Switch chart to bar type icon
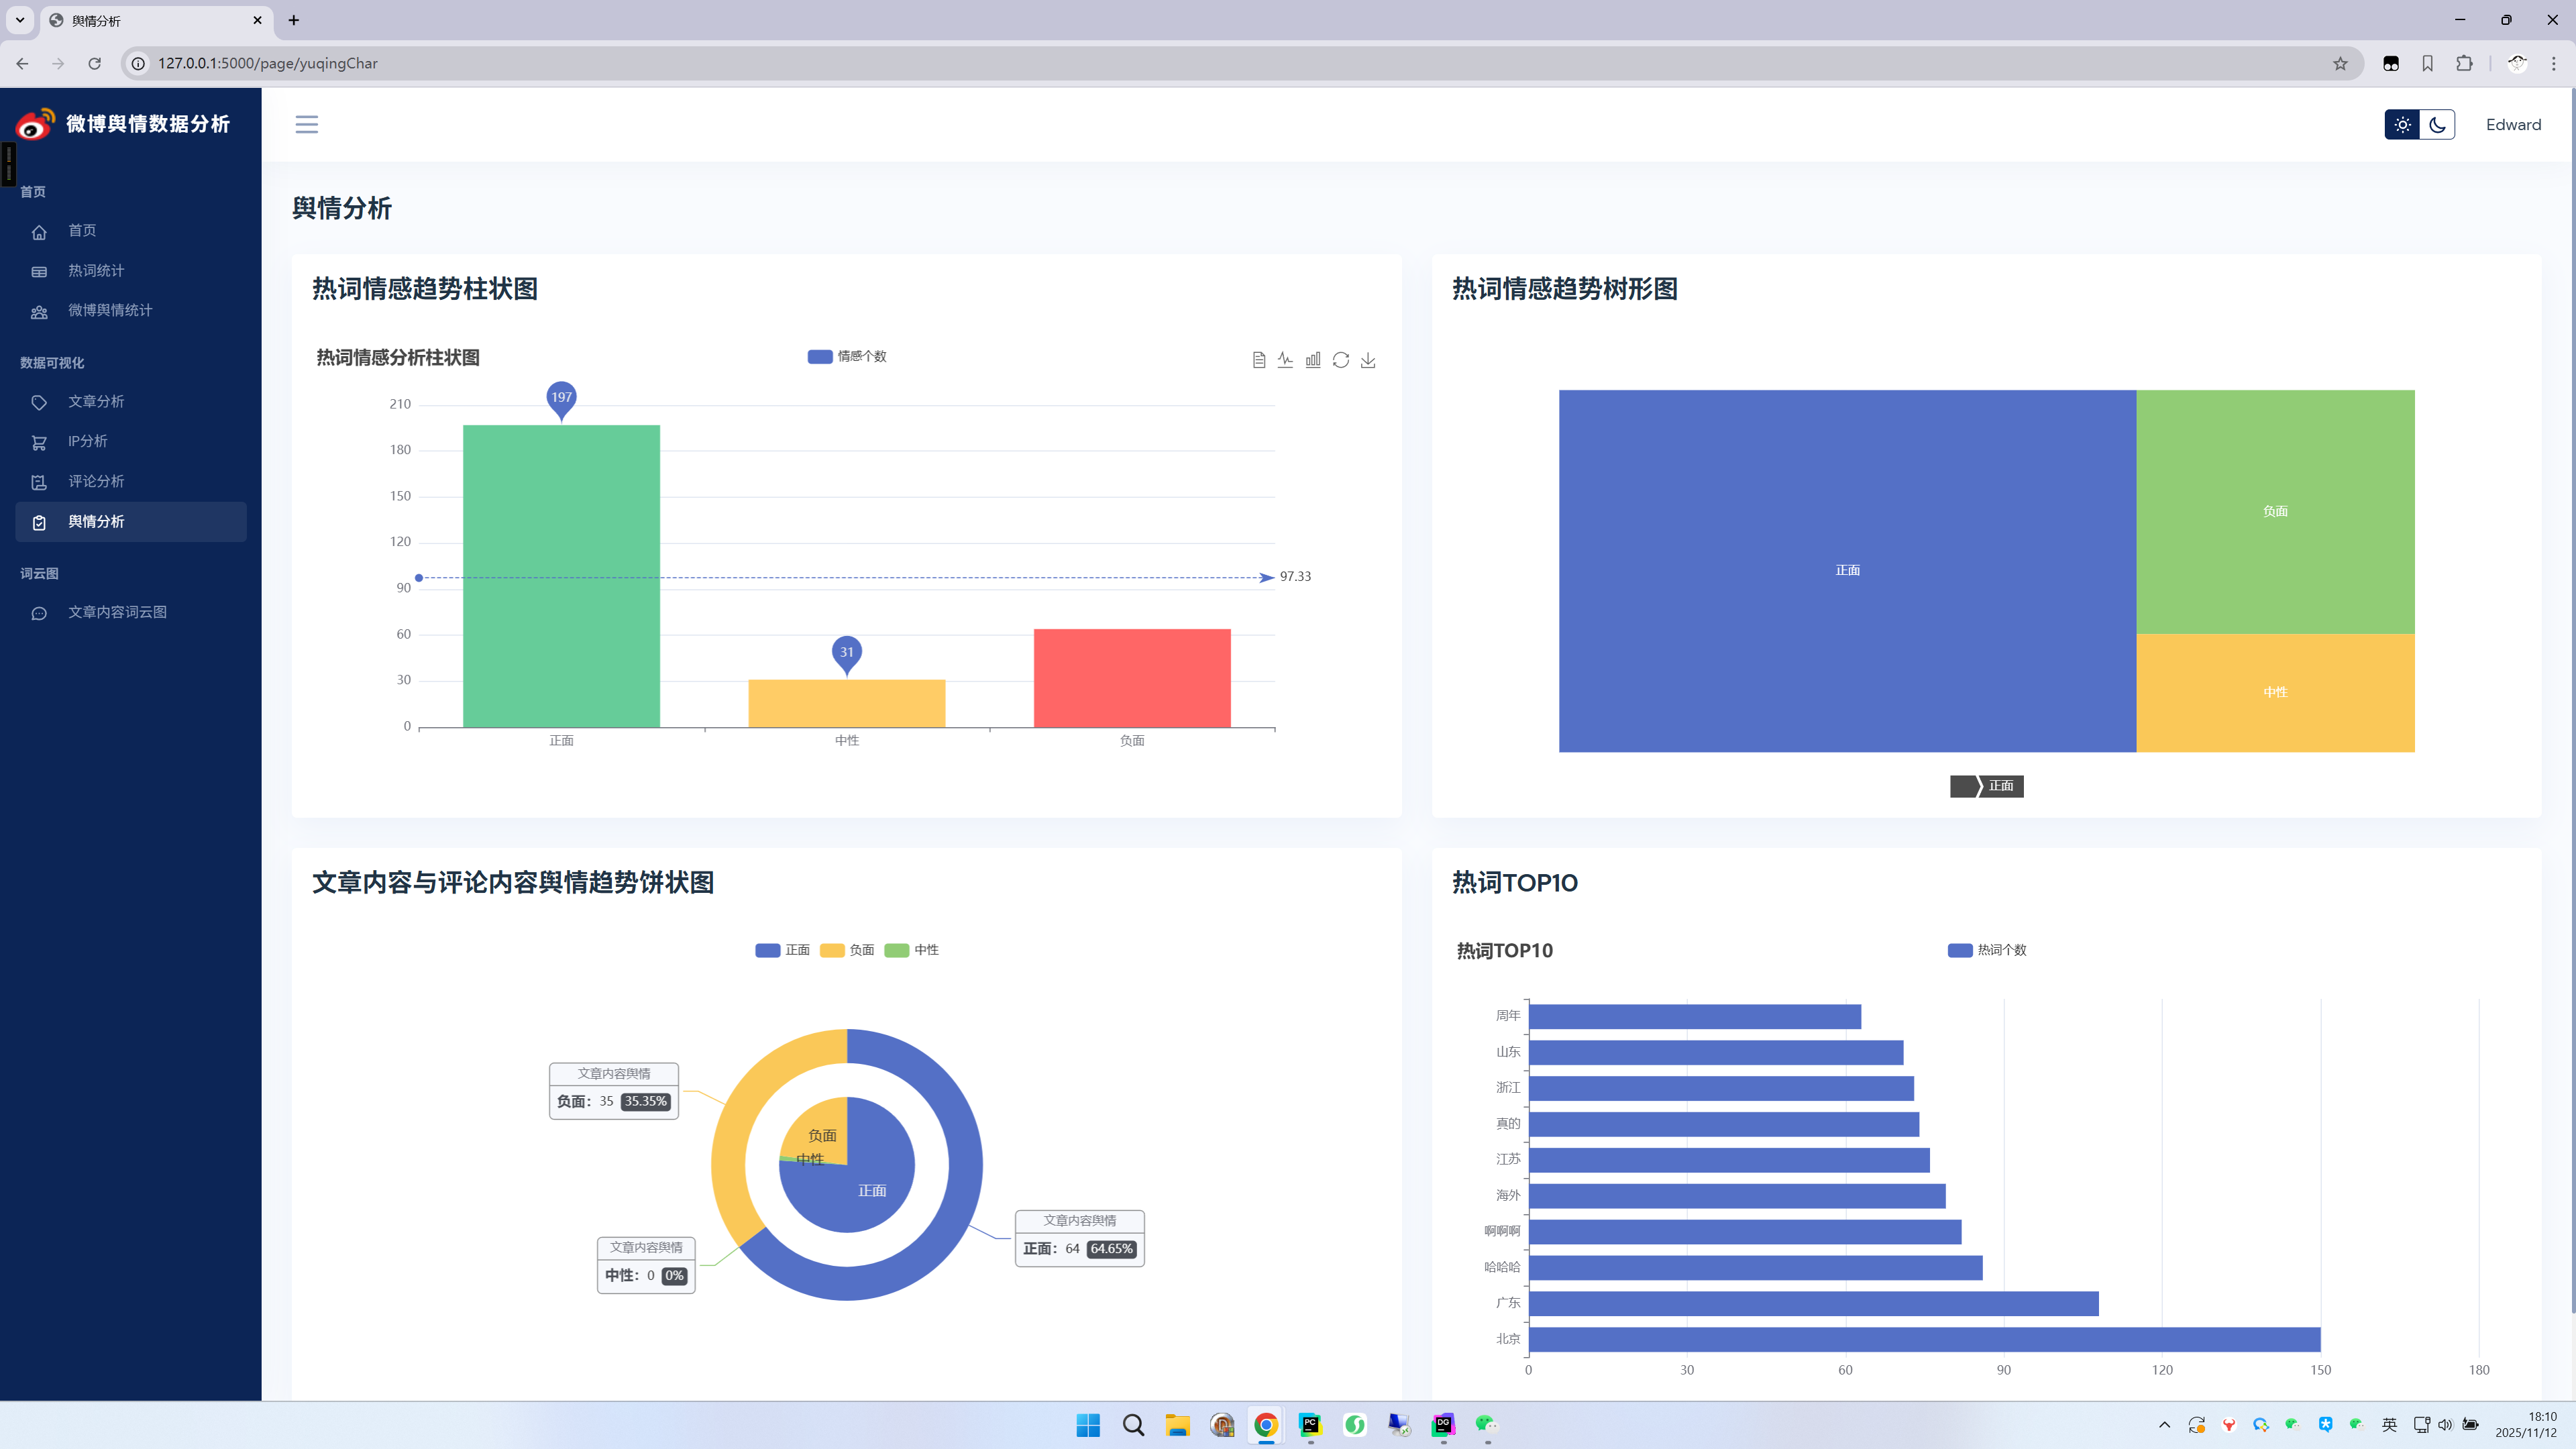 coord(1313,360)
